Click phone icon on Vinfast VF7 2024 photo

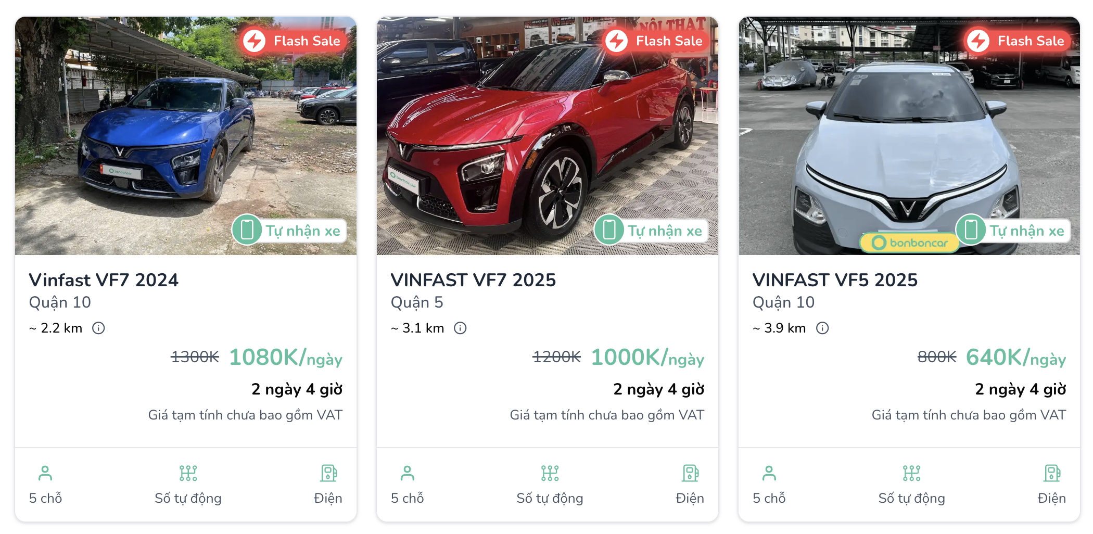tap(247, 230)
